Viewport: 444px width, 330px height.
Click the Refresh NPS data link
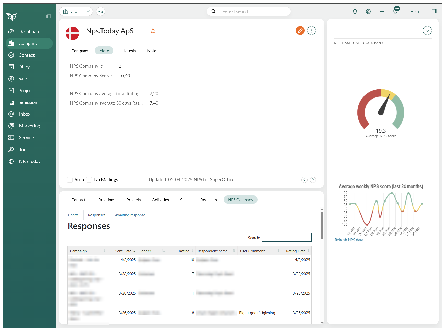(349, 240)
